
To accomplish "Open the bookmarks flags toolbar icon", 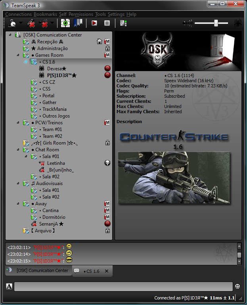I will pyautogui.click(x=78, y=23).
